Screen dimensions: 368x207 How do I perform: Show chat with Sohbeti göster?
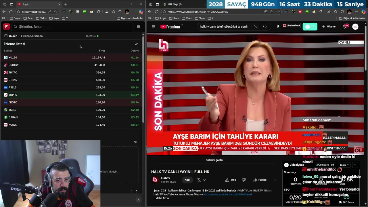tap(214, 160)
